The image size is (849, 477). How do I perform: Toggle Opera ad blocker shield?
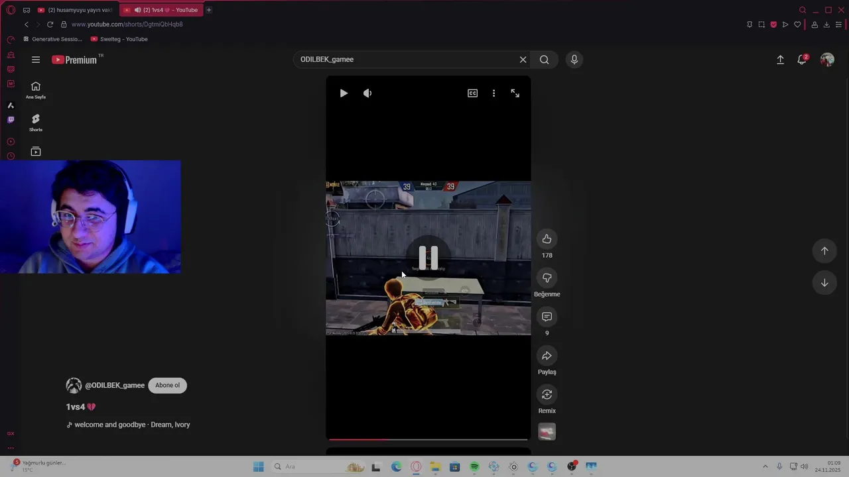tap(773, 25)
